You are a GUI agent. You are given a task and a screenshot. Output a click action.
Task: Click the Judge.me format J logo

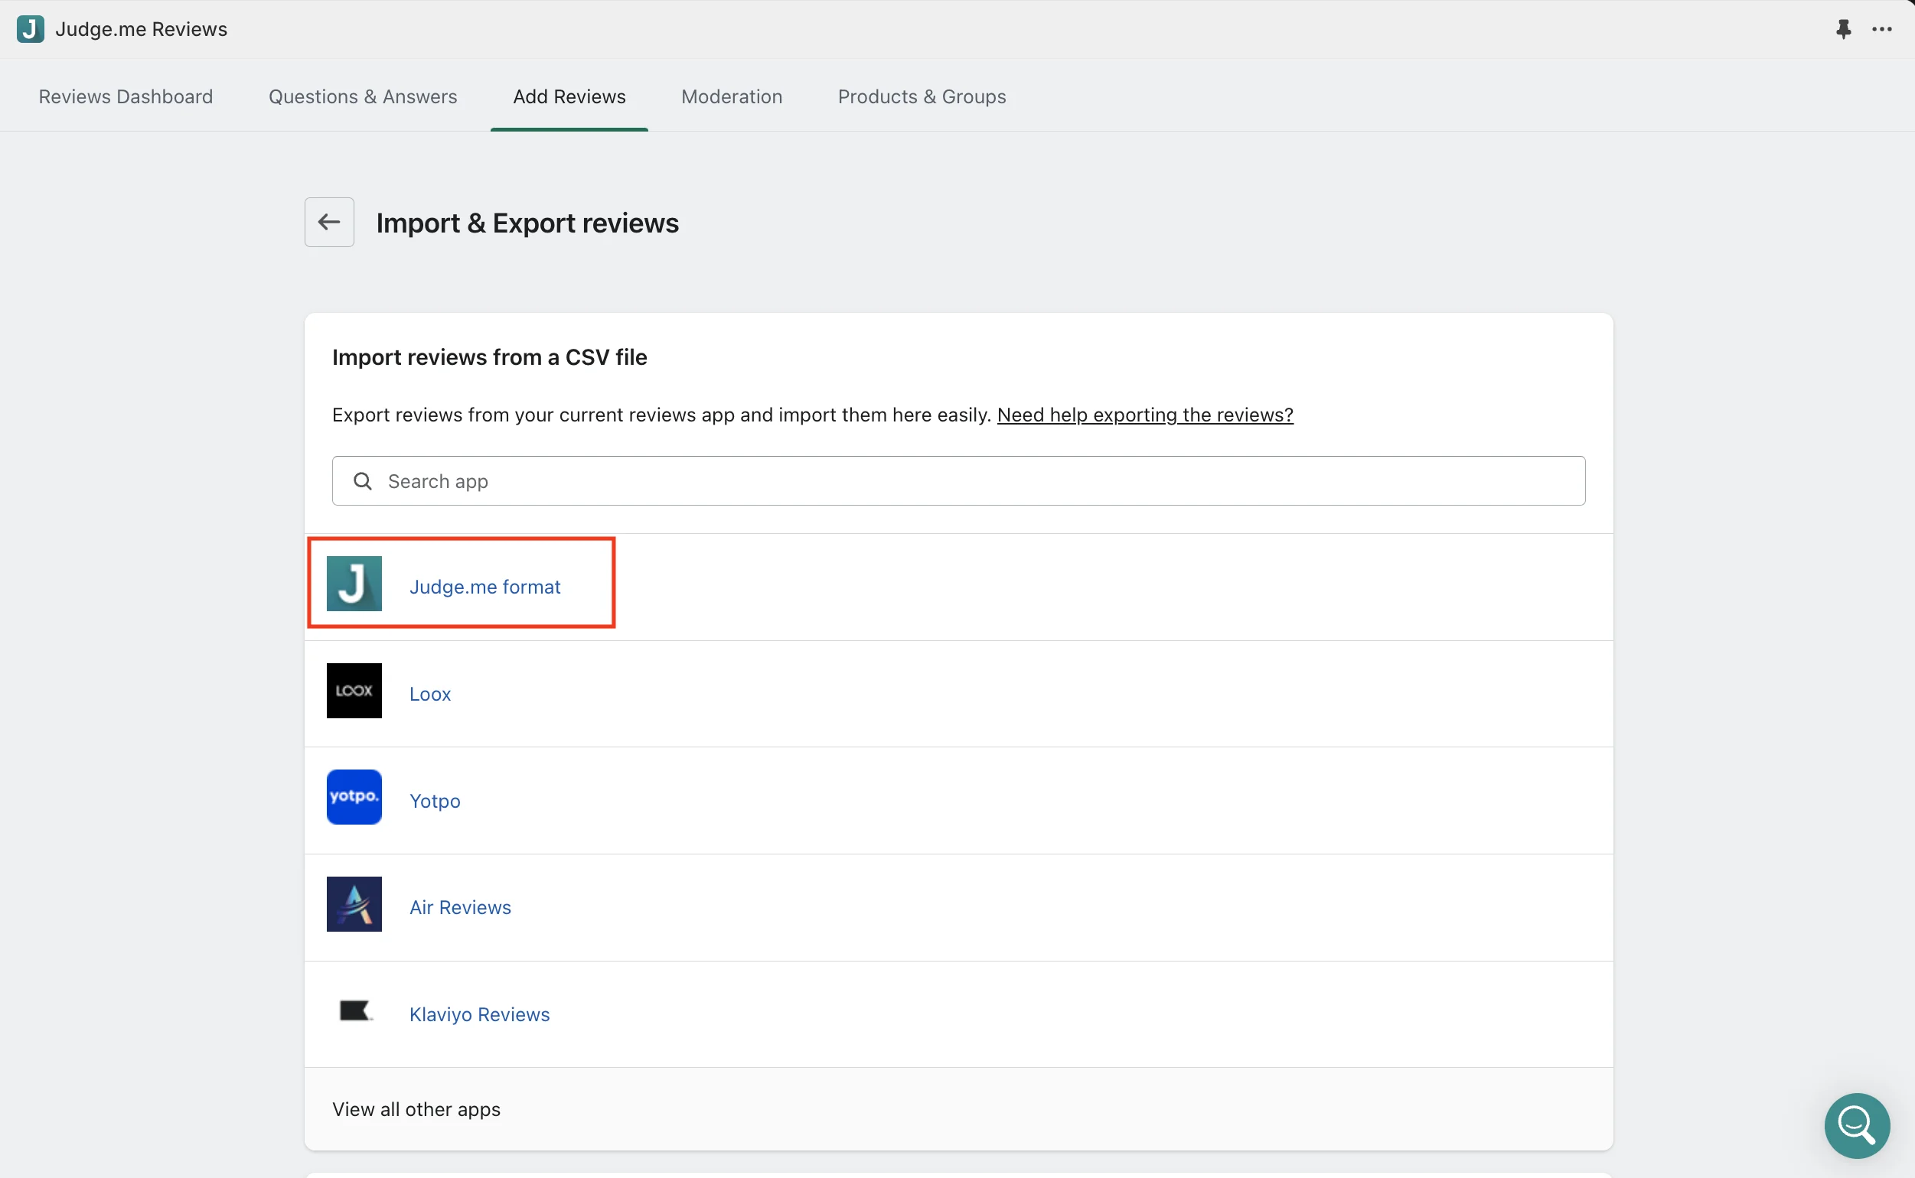point(354,584)
